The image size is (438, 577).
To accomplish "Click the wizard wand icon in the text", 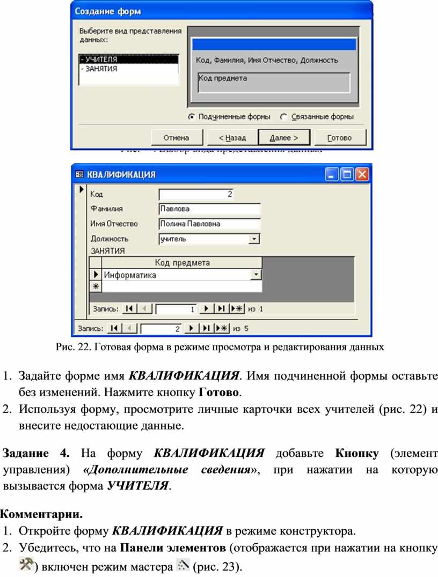I will 182,564.
